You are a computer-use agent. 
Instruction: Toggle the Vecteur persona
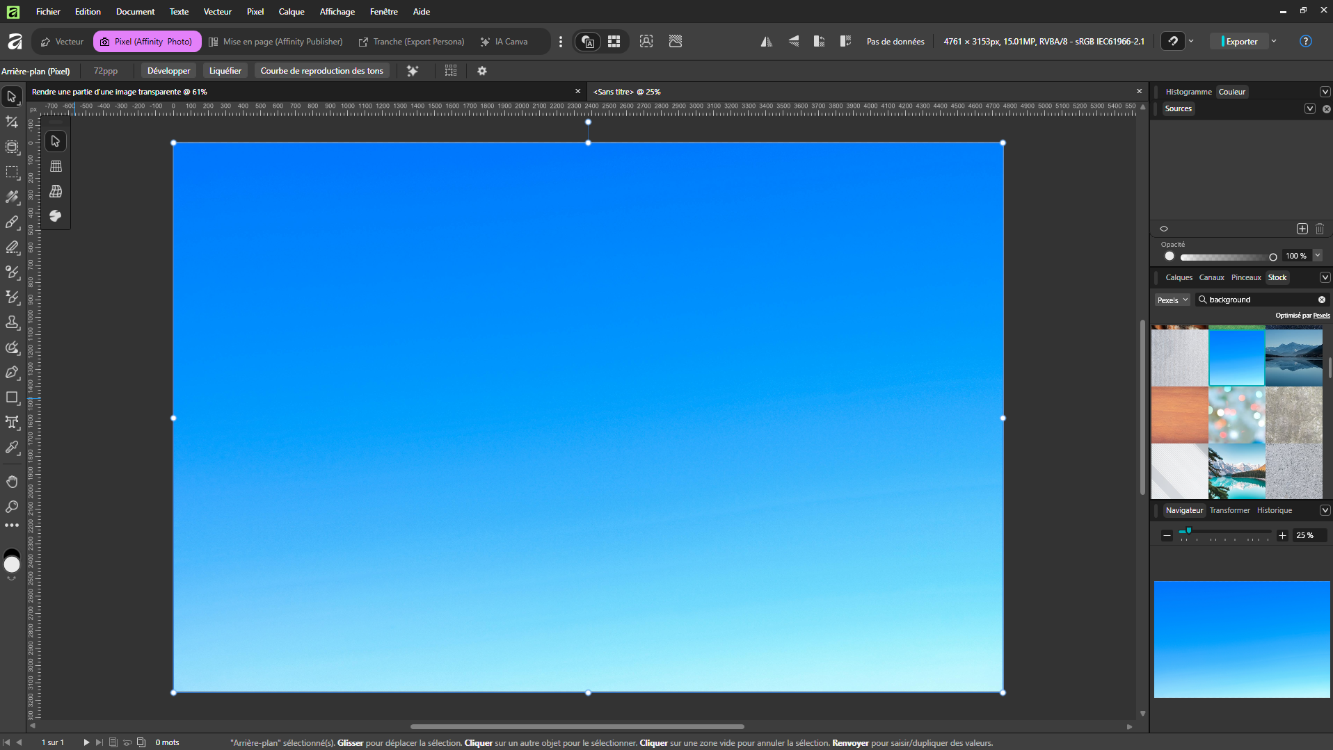click(x=62, y=42)
